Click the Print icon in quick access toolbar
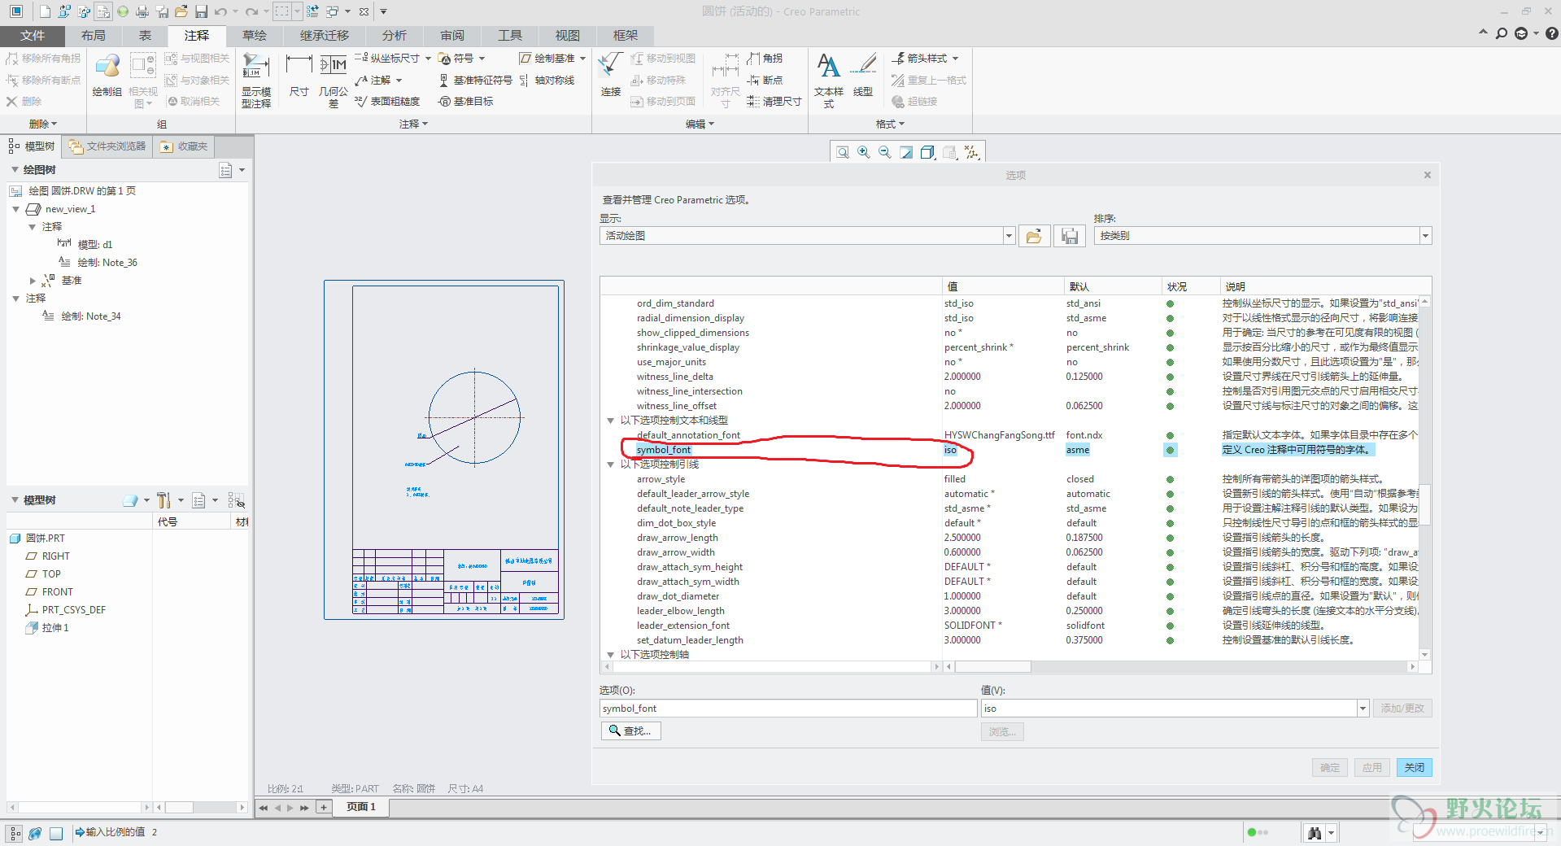Viewport: 1561px width, 846px height. click(x=142, y=11)
